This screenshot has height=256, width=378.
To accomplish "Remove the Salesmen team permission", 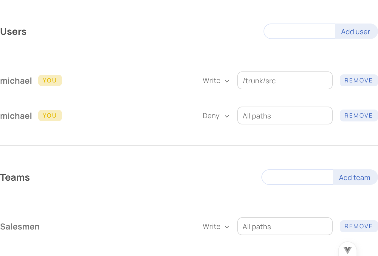I will tap(359, 226).
